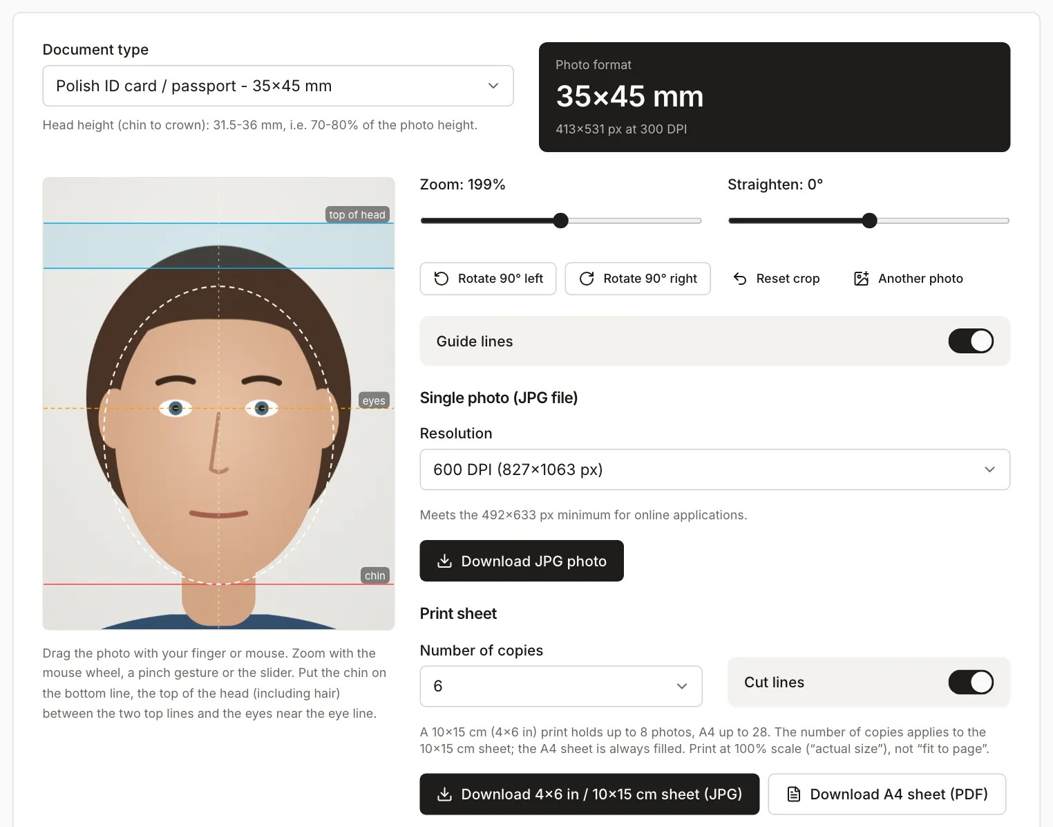
Task: Click the 'chin' guide label
Action: (x=375, y=575)
